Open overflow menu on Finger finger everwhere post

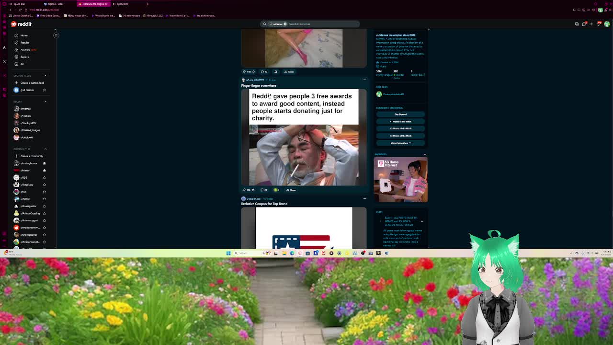click(364, 80)
